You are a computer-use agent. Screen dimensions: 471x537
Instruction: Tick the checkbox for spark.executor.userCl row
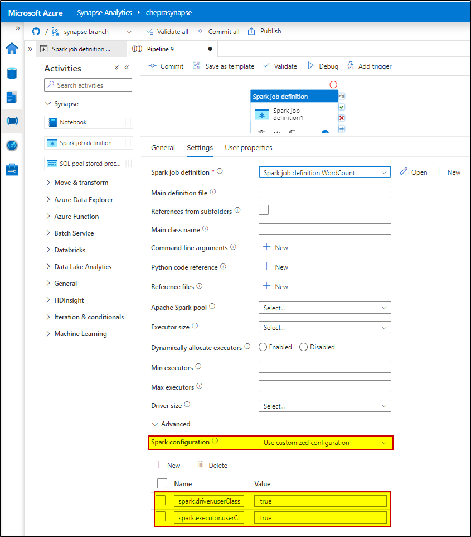pos(161,516)
